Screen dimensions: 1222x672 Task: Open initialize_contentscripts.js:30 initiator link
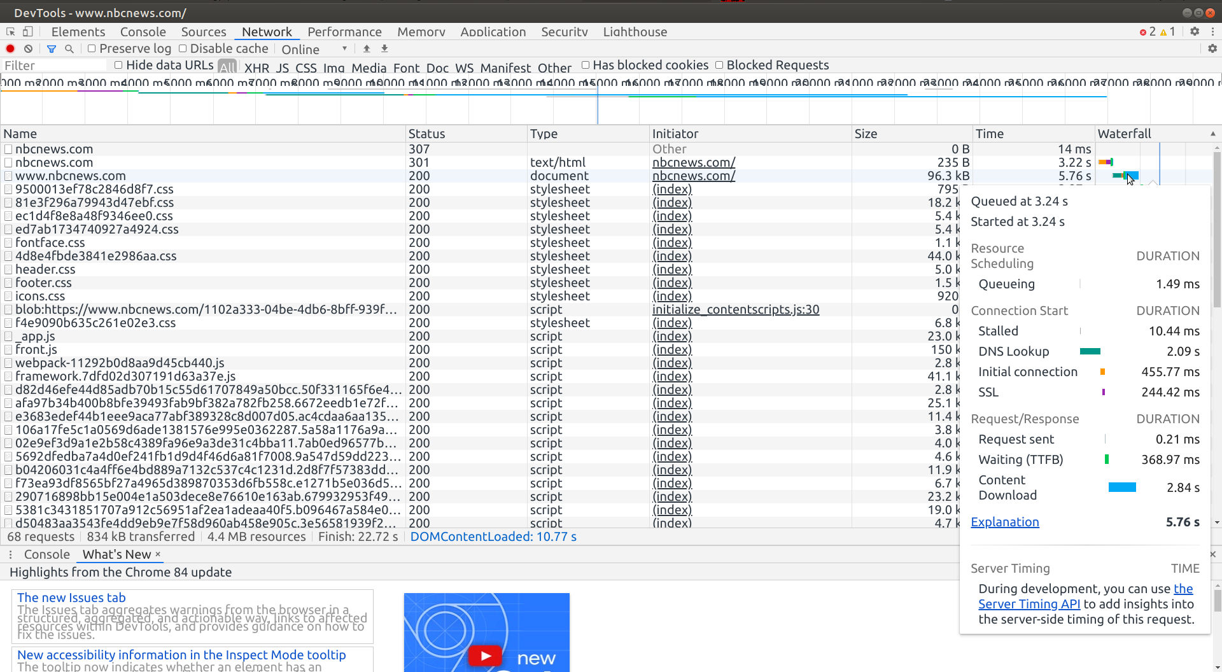tap(736, 309)
